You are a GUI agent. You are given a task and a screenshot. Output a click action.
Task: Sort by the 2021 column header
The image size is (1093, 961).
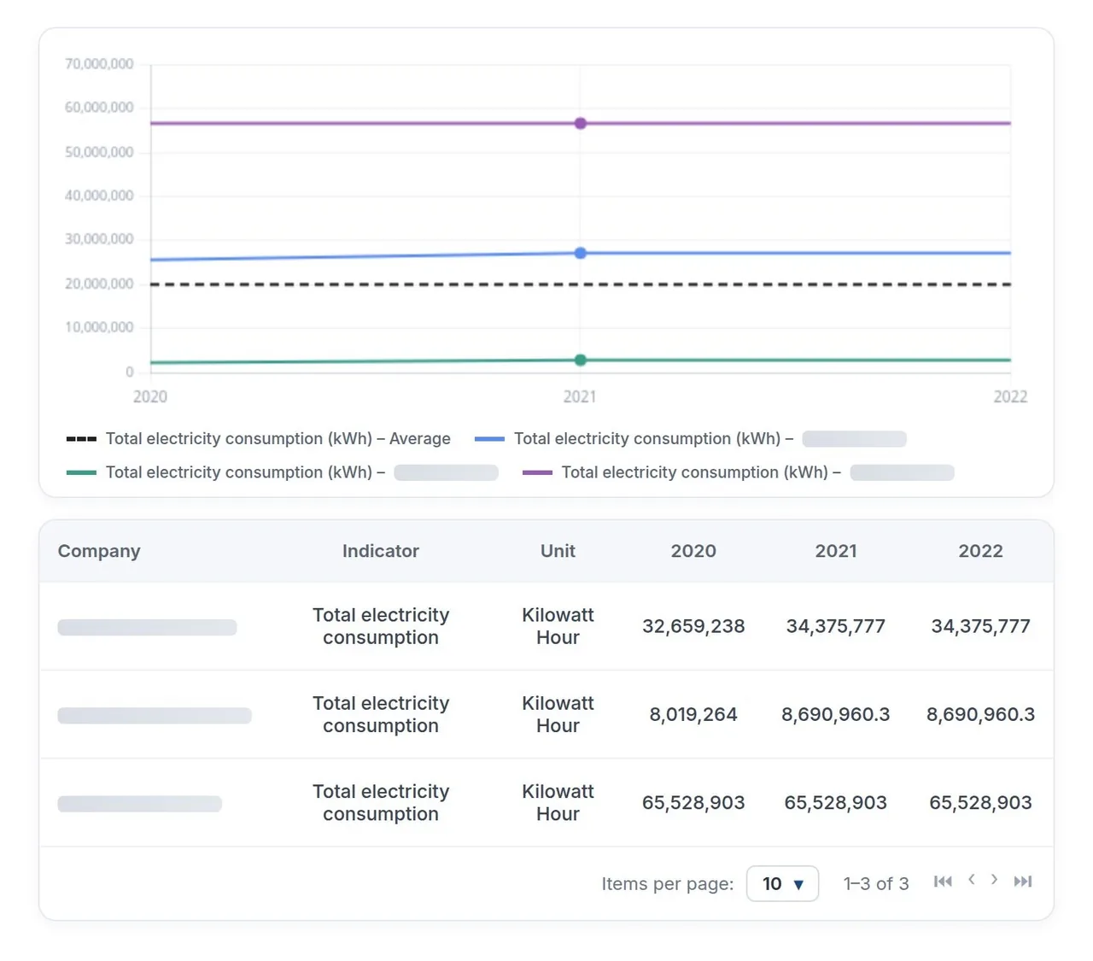pyautogui.click(x=836, y=552)
